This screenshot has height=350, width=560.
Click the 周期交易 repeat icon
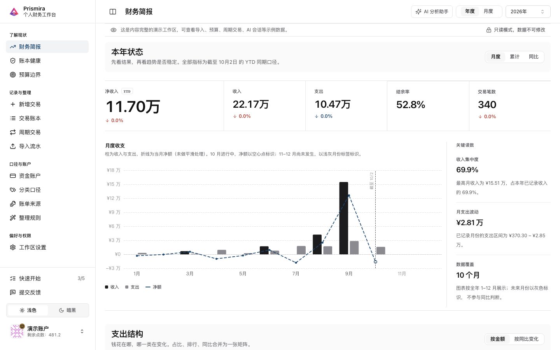tap(13, 132)
